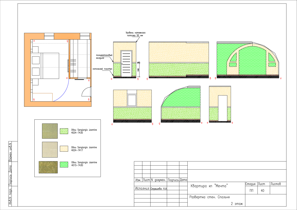Click the 'N докумен.' column header
Image resolution: width=297 pixels, height=210 pixels.
[x=158, y=180]
